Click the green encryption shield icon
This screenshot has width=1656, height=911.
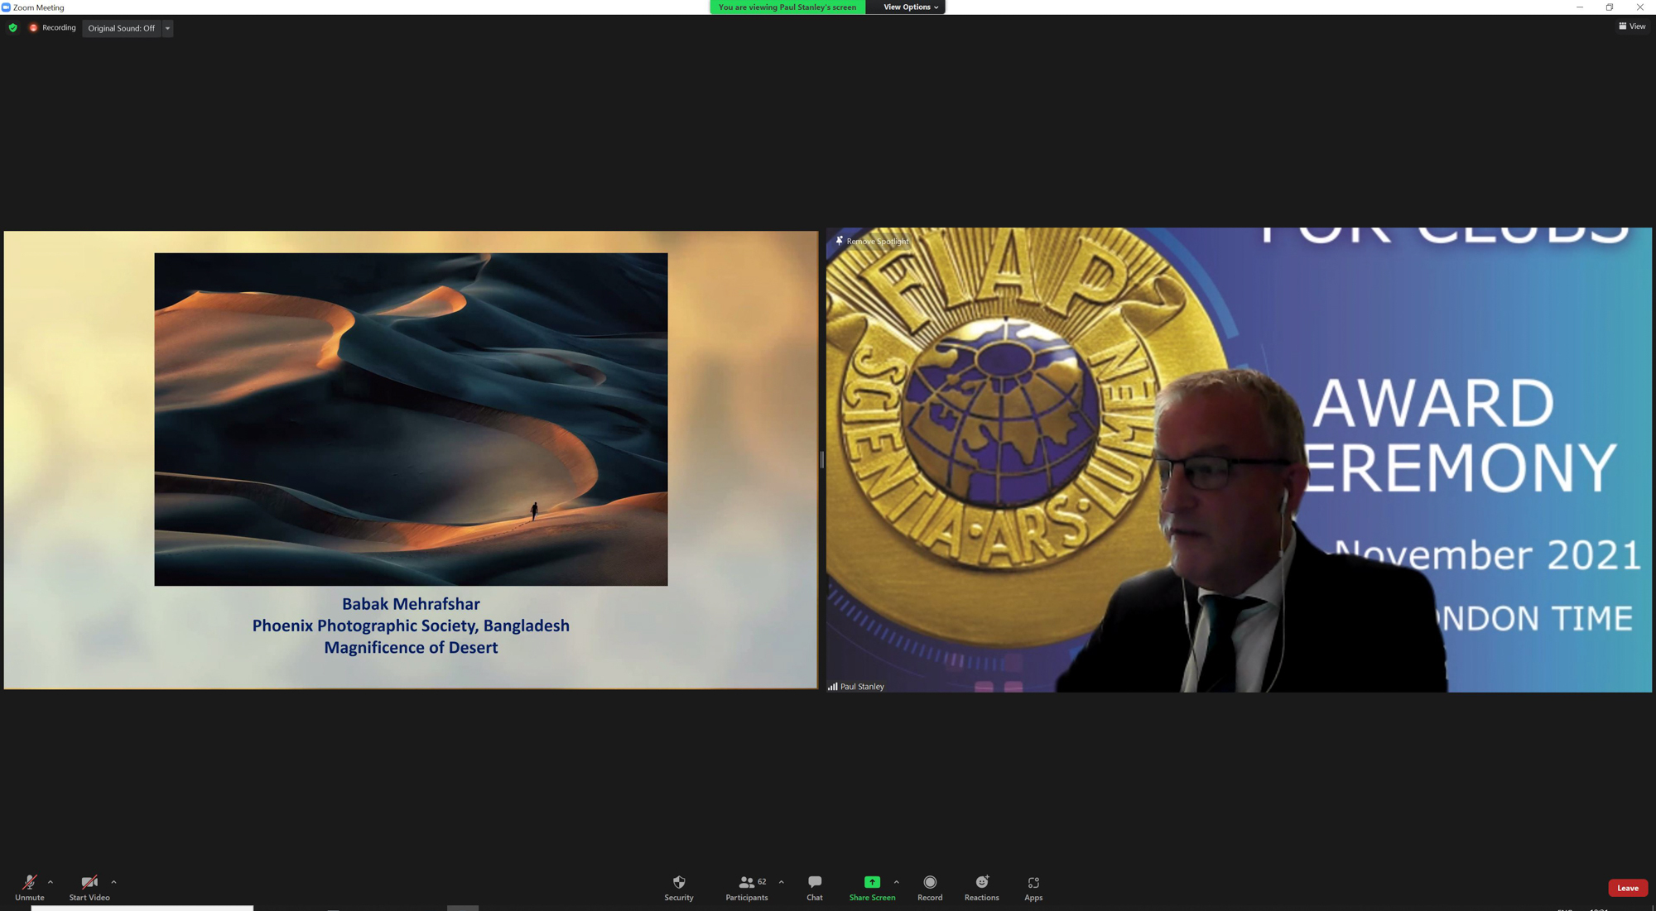click(x=12, y=27)
